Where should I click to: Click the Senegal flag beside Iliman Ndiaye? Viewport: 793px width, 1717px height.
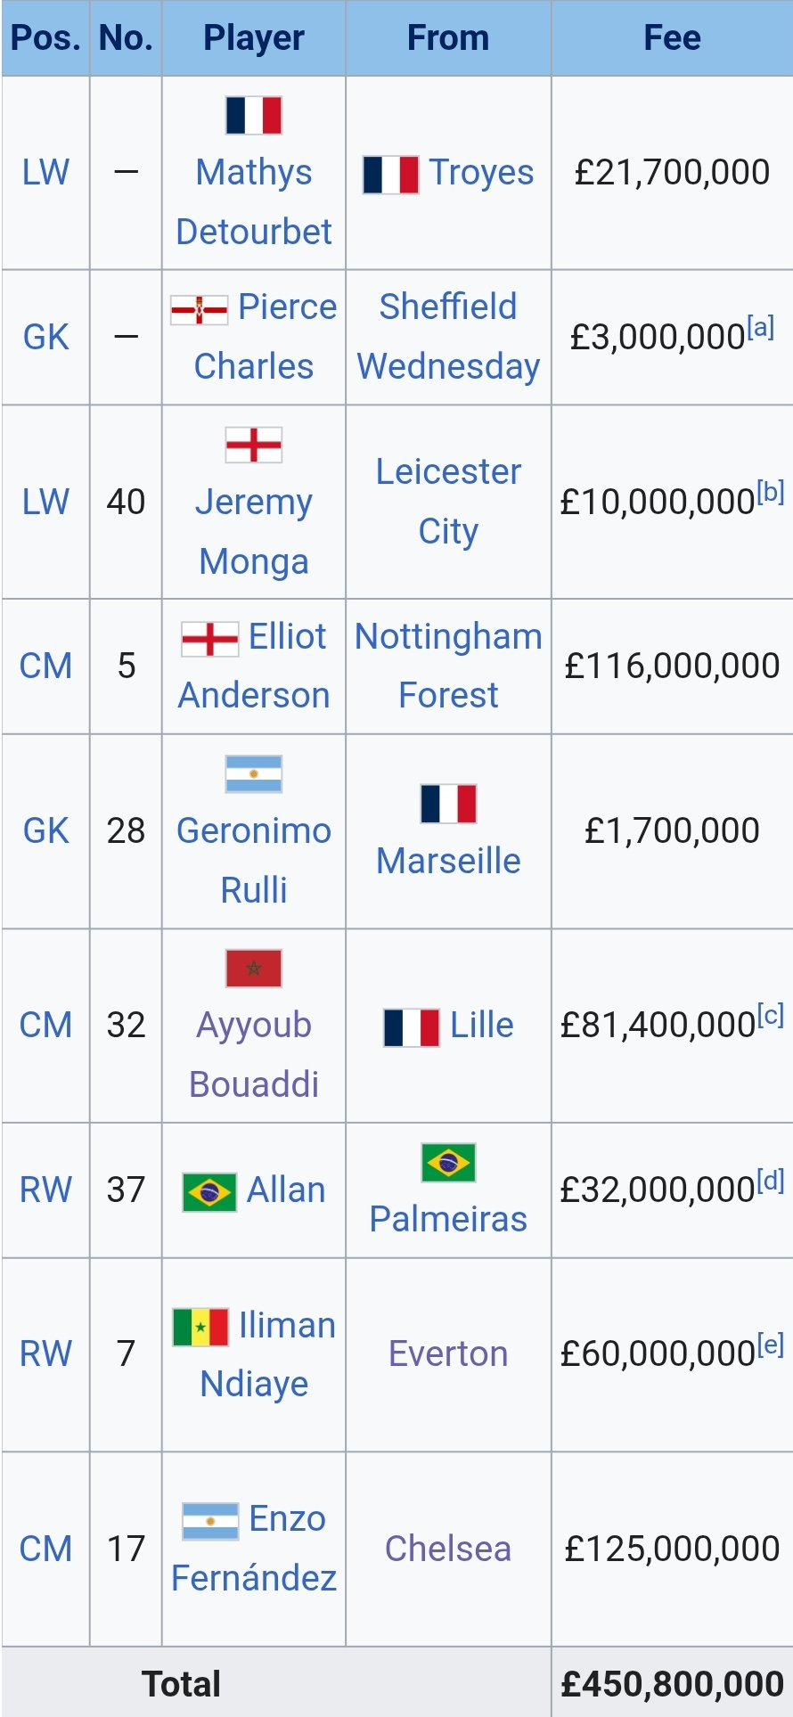[x=200, y=1327]
